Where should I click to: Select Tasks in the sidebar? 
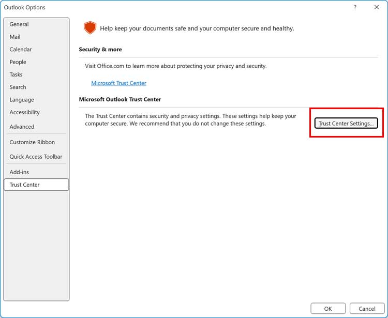[36, 74]
